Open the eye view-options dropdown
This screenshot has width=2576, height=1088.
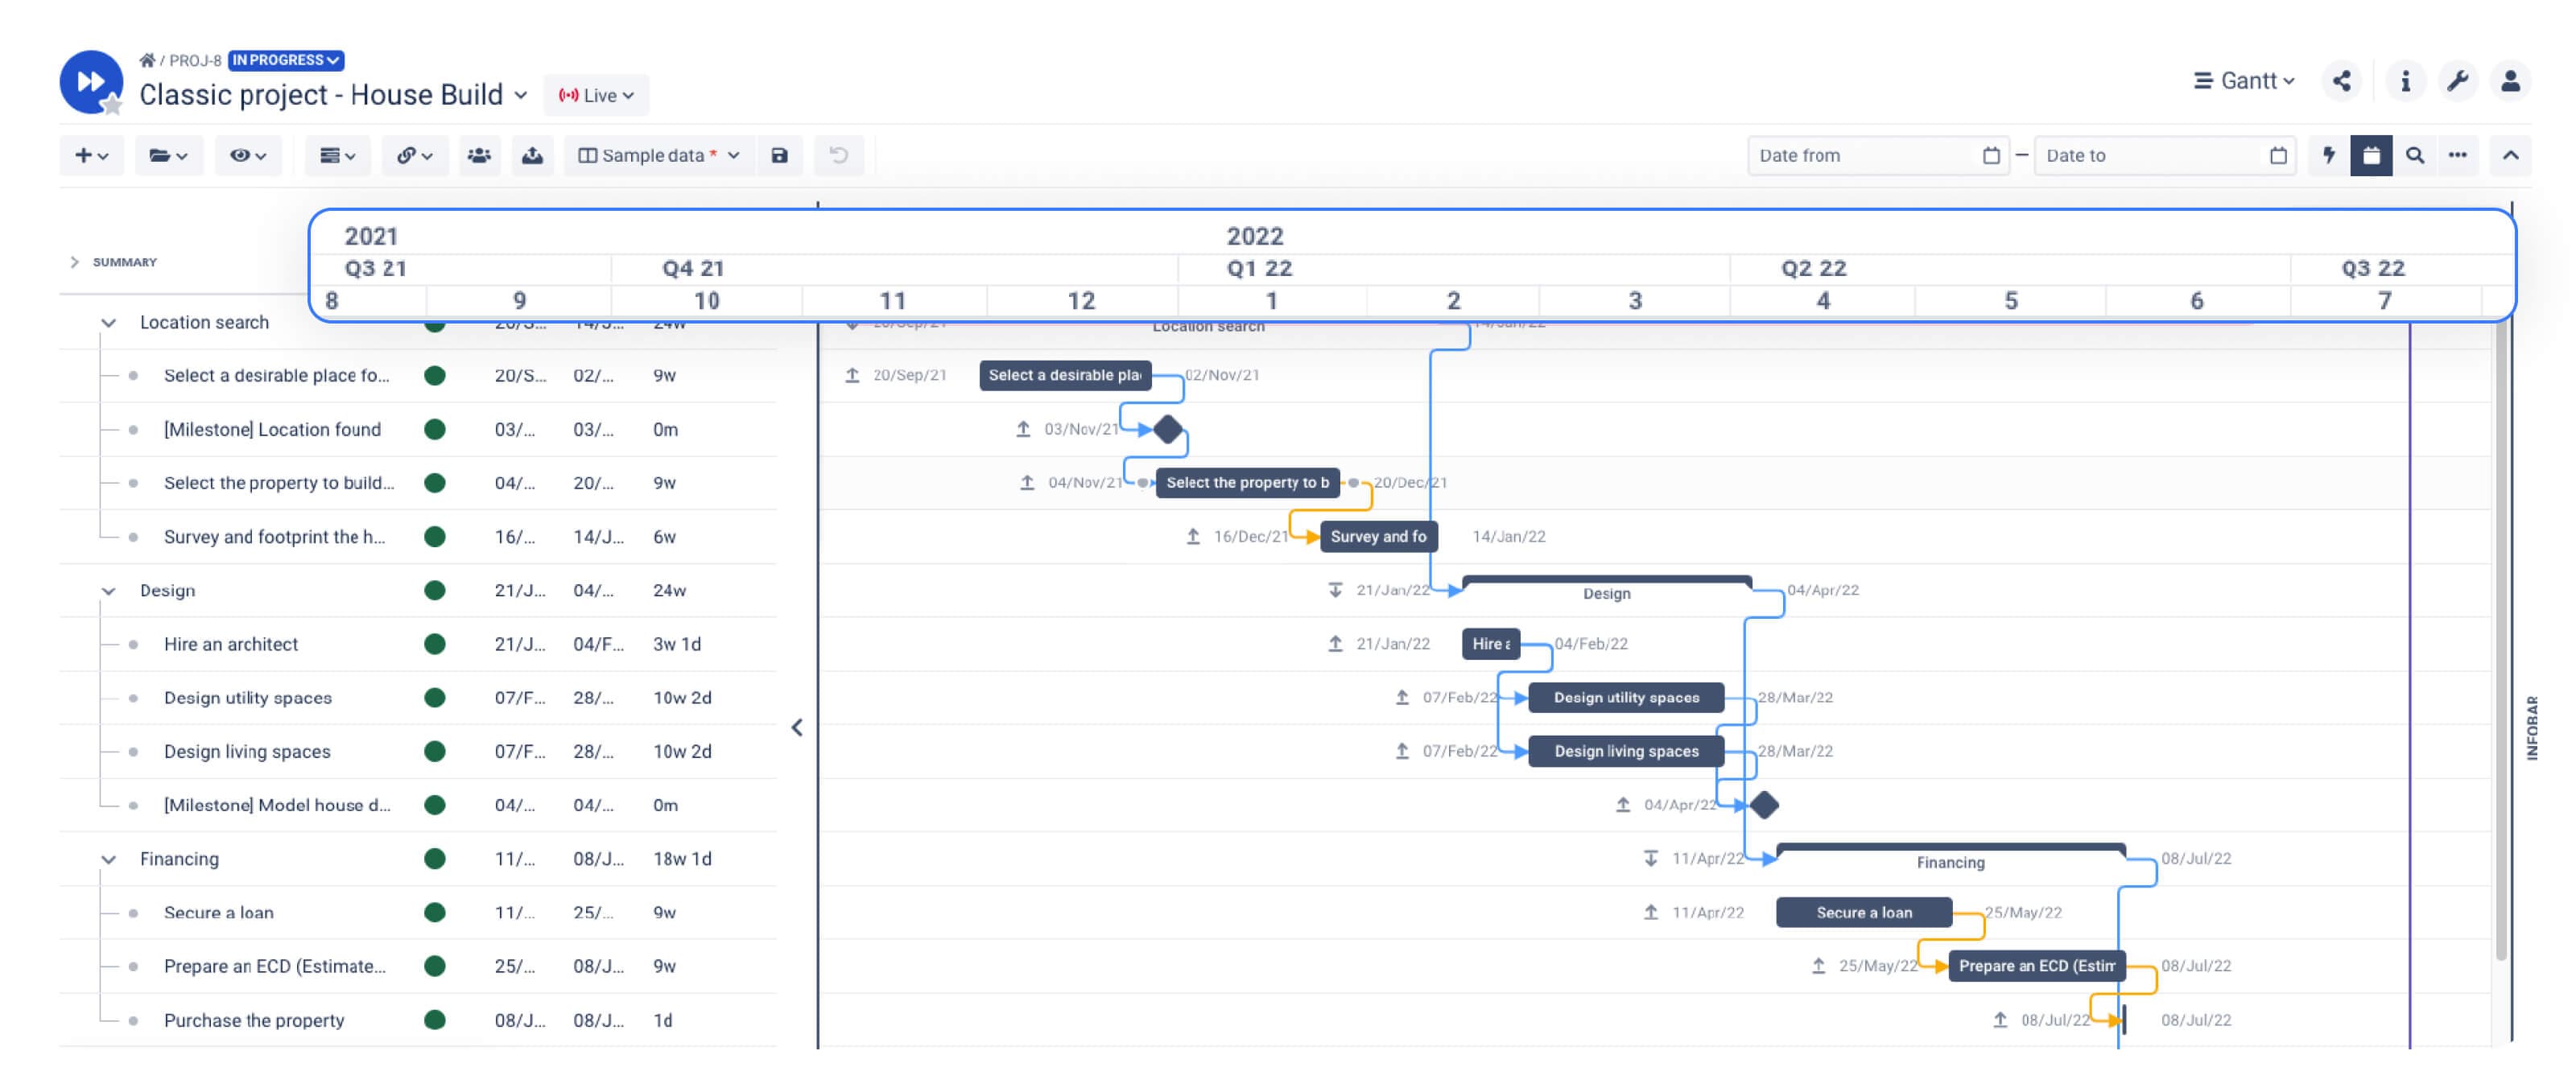click(248, 155)
